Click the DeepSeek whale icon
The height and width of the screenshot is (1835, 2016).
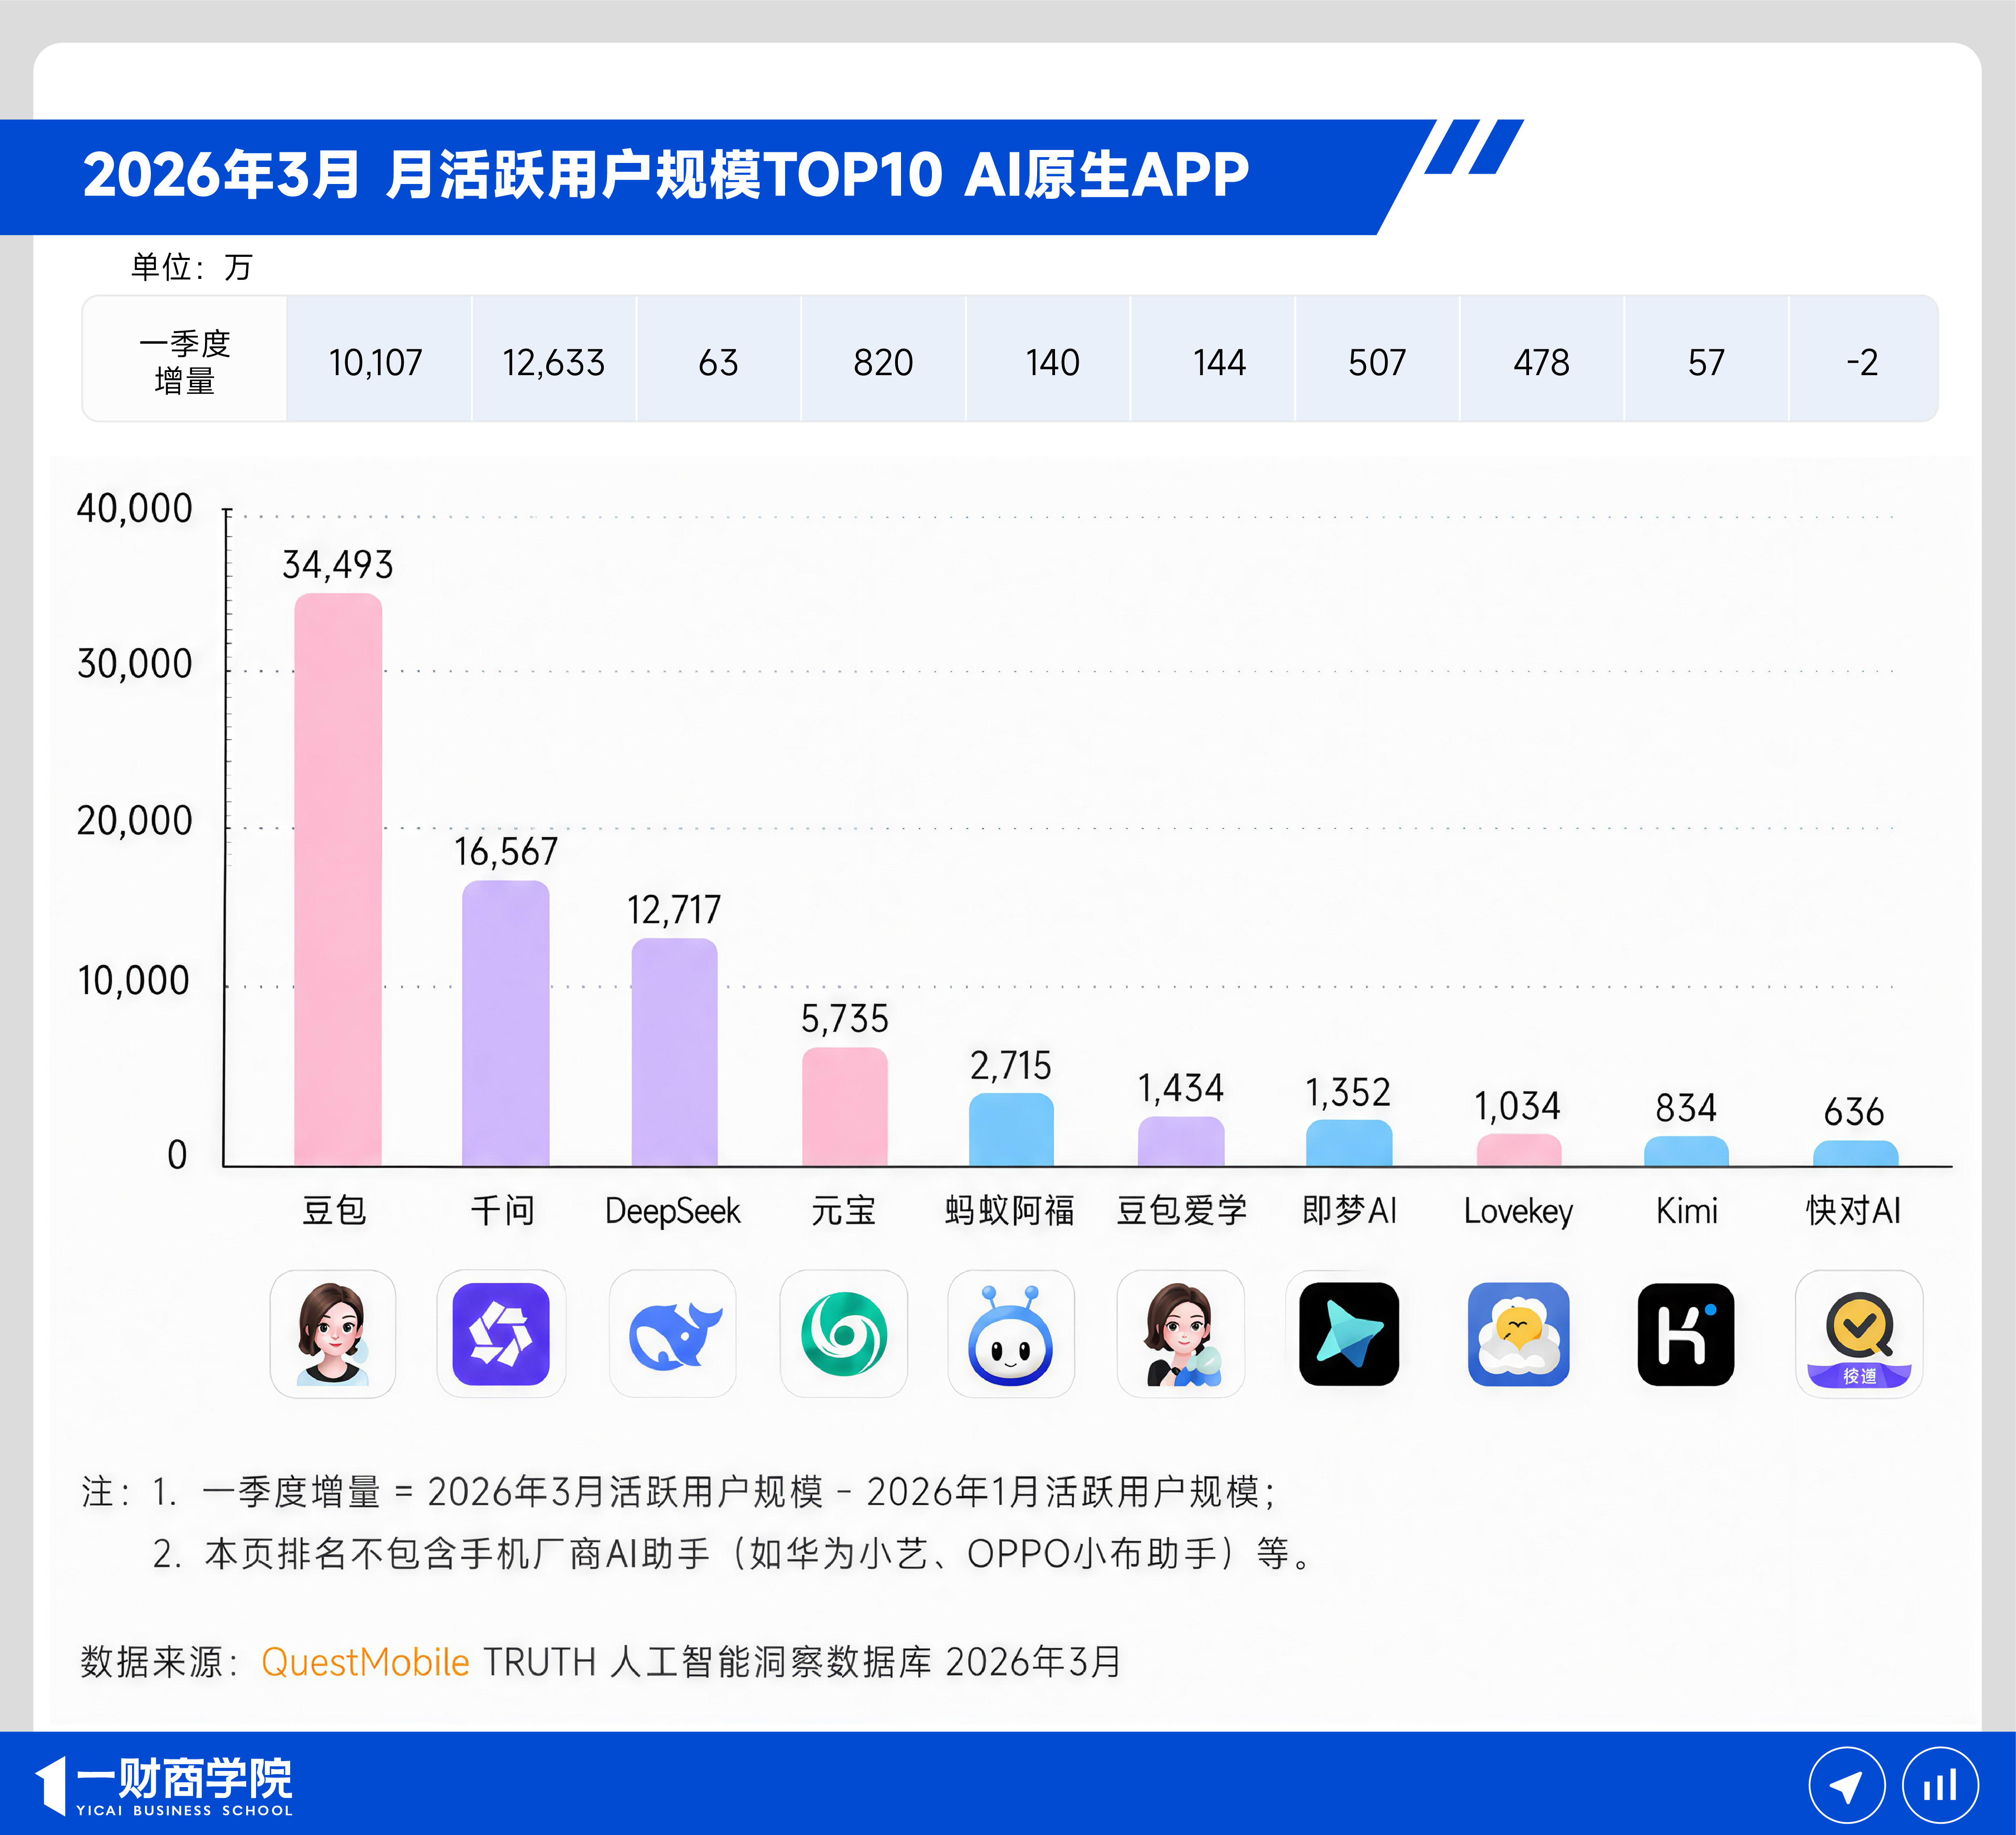[673, 1333]
